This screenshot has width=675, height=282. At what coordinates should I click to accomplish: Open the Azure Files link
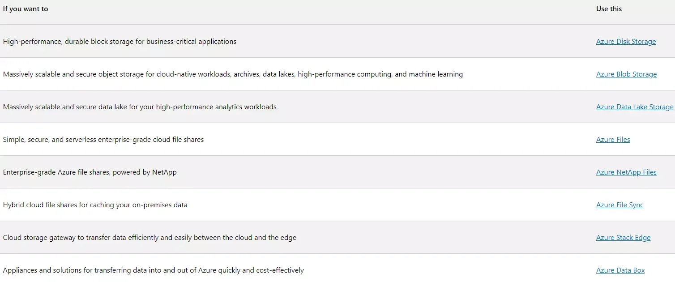click(613, 139)
